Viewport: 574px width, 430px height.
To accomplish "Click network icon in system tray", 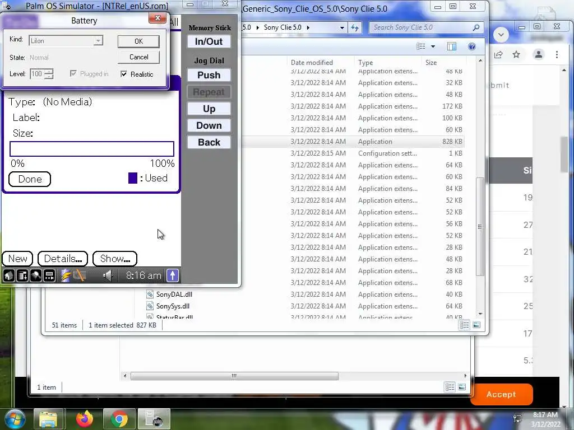I will pos(517,418).
